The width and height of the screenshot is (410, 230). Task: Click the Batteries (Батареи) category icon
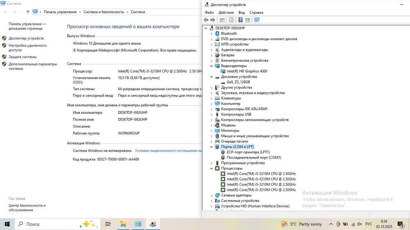pos(217,55)
